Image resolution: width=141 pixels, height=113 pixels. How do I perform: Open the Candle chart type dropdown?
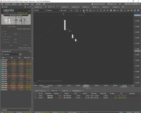coord(65,10)
